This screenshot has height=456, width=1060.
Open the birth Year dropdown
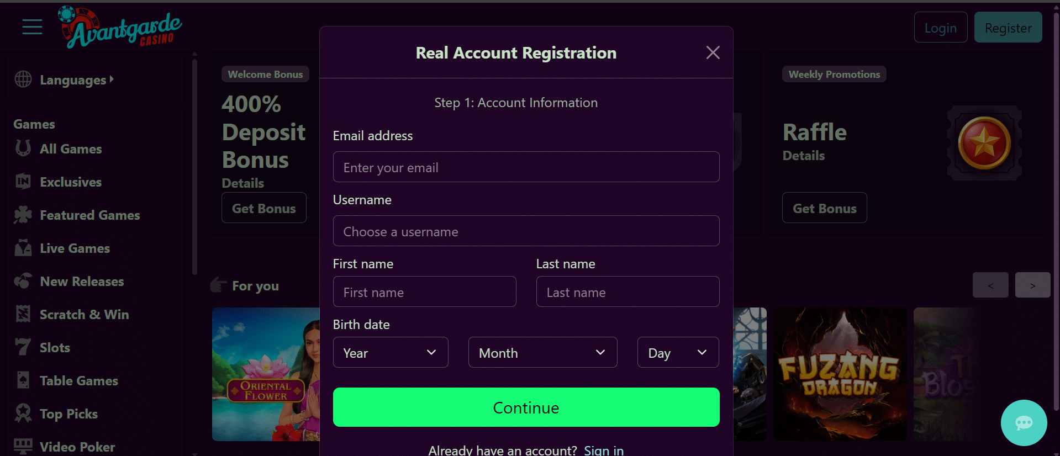coord(390,353)
